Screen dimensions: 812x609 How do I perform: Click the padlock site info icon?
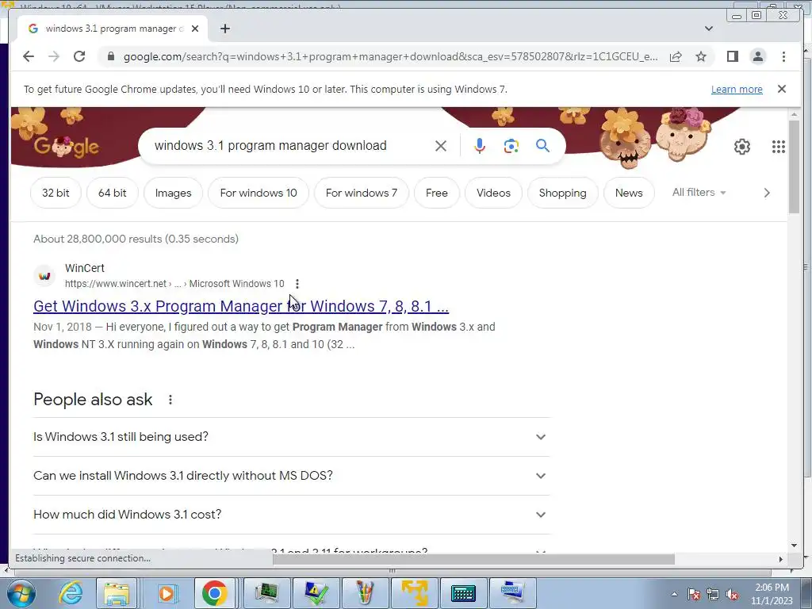[110, 56]
